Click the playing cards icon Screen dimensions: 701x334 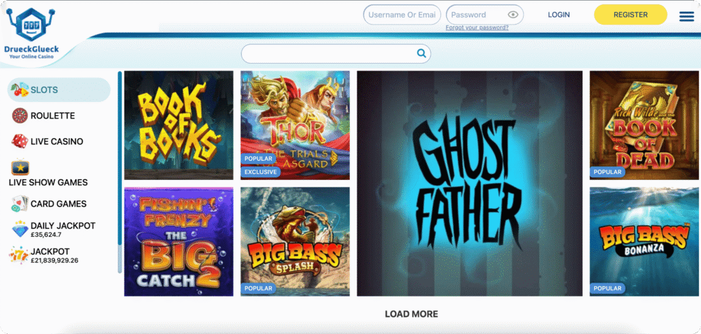click(x=20, y=203)
